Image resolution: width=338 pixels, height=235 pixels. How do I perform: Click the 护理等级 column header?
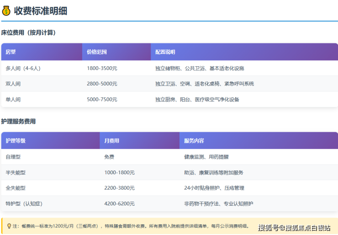(x=16, y=141)
